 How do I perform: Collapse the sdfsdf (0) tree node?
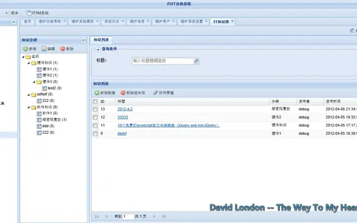tap(28, 95)
